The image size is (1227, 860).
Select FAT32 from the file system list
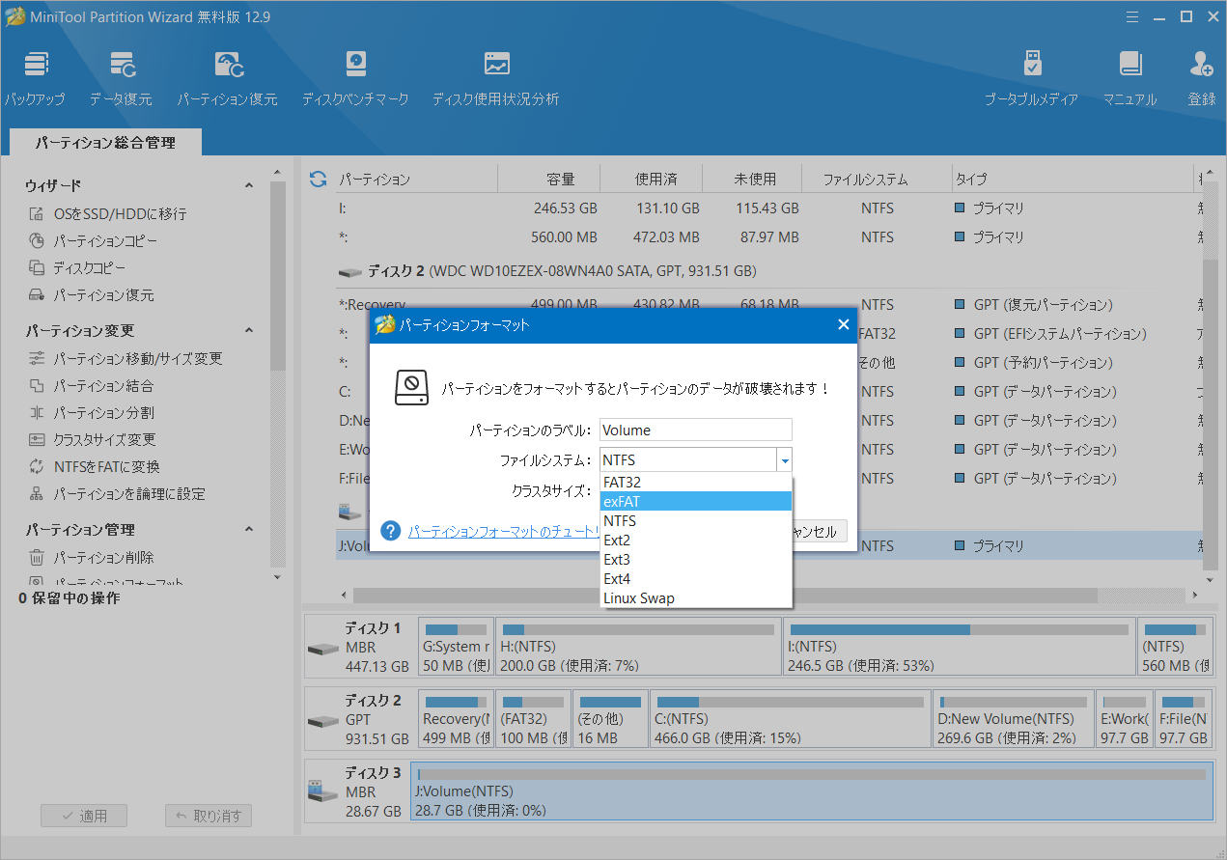(696, 482)
